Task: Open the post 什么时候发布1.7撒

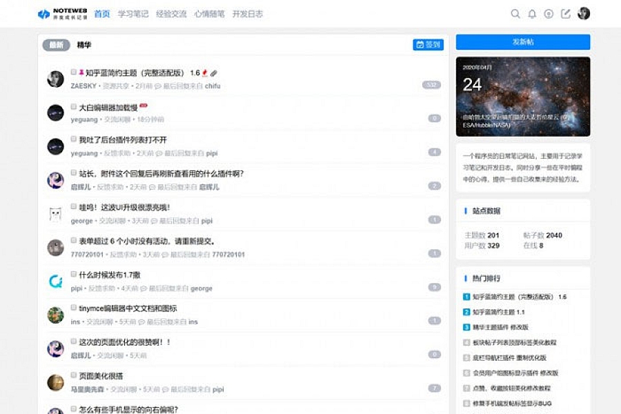Action: tap(110, 275)
